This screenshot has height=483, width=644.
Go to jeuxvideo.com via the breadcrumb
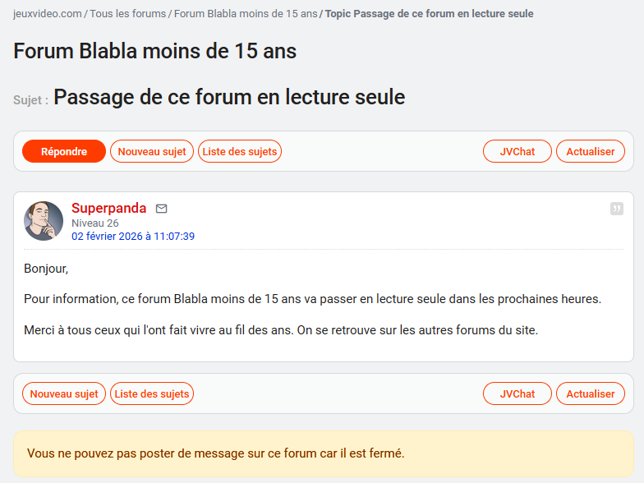pyautogui.click(x=48, y=14)
